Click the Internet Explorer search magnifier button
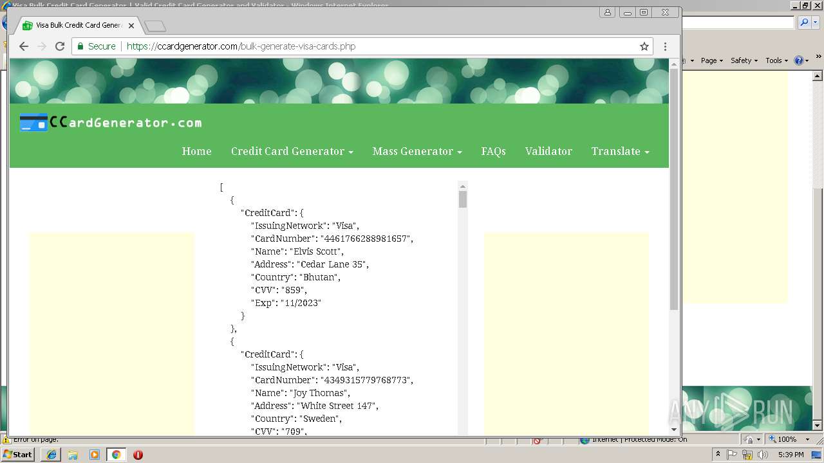This screenshot has width=824, height=463. (x=803, y=23)
